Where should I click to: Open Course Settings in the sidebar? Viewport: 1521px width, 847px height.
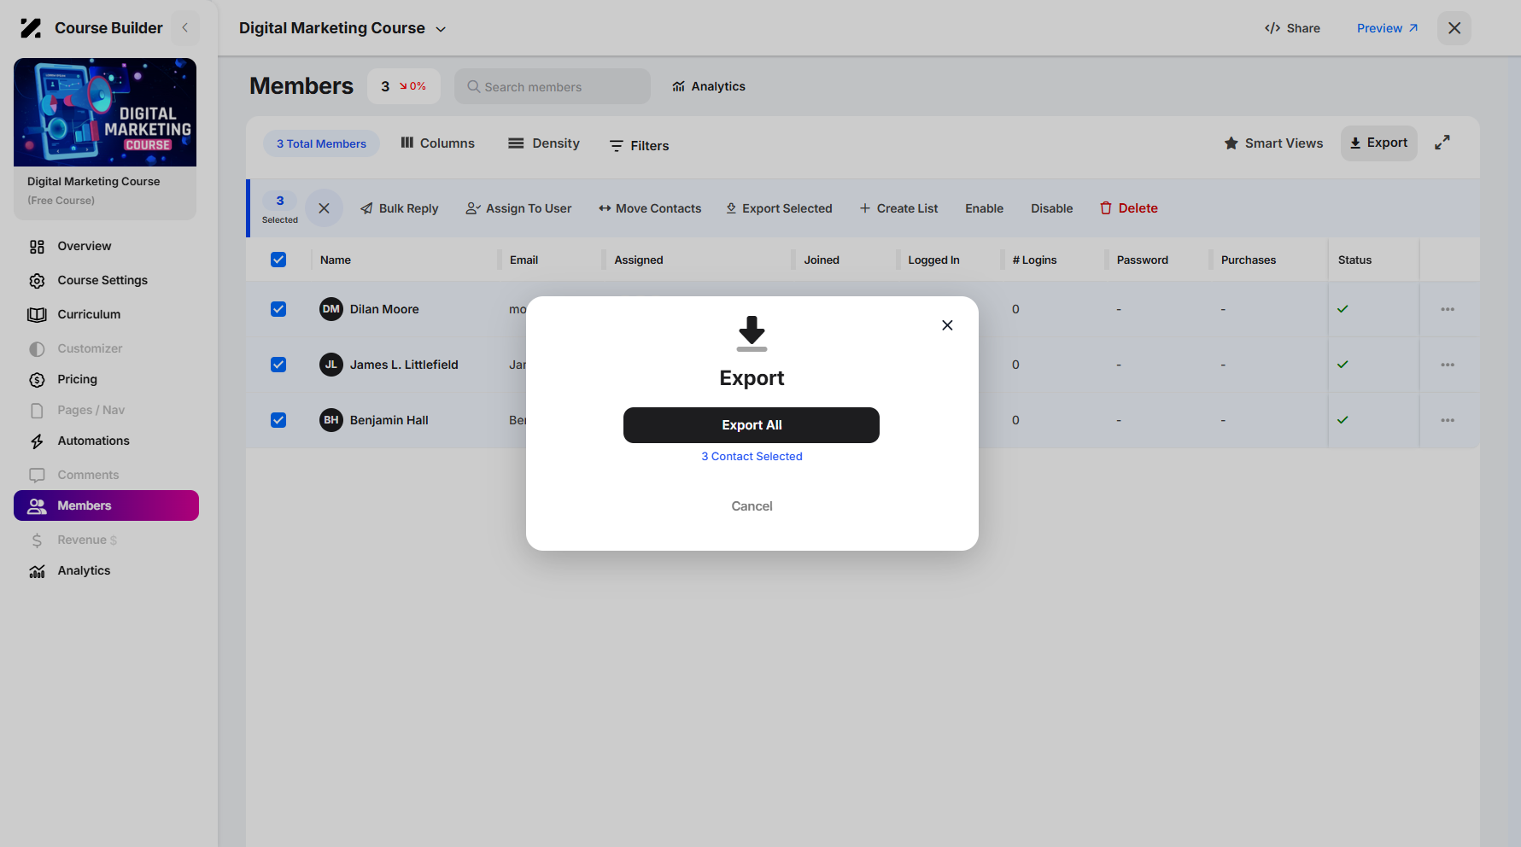(x=102, y=280)
